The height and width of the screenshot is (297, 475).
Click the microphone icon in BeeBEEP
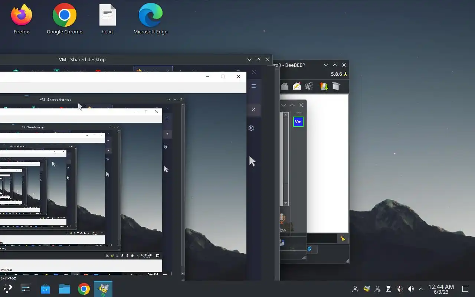[x=282, y=218]
